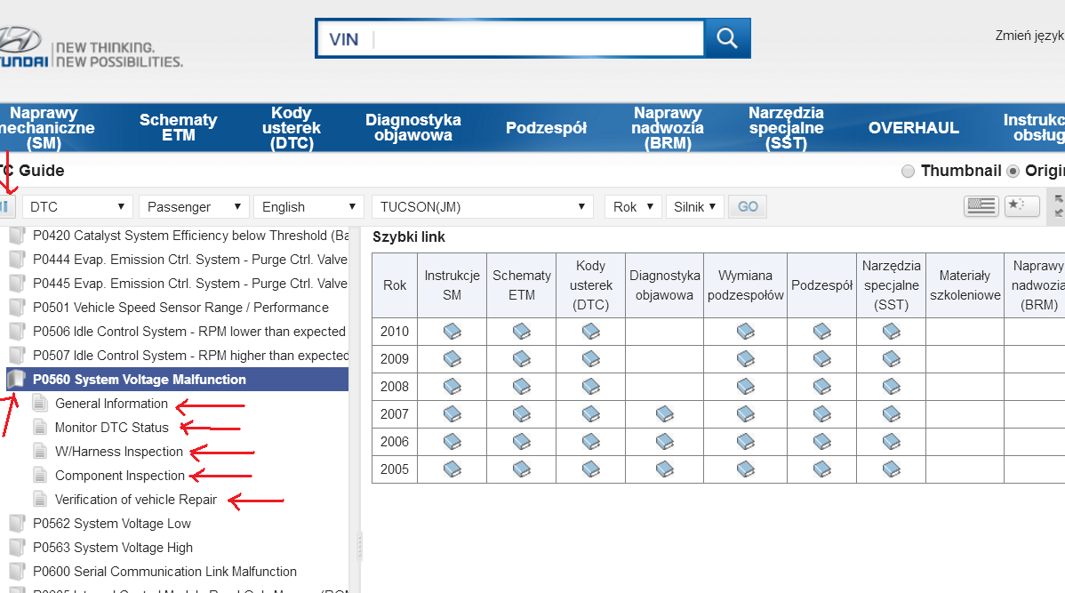Open the 2009 Wymiana podzespołów book icon
This screenshot has height=593, width=1065.
(x=746, y=358)
